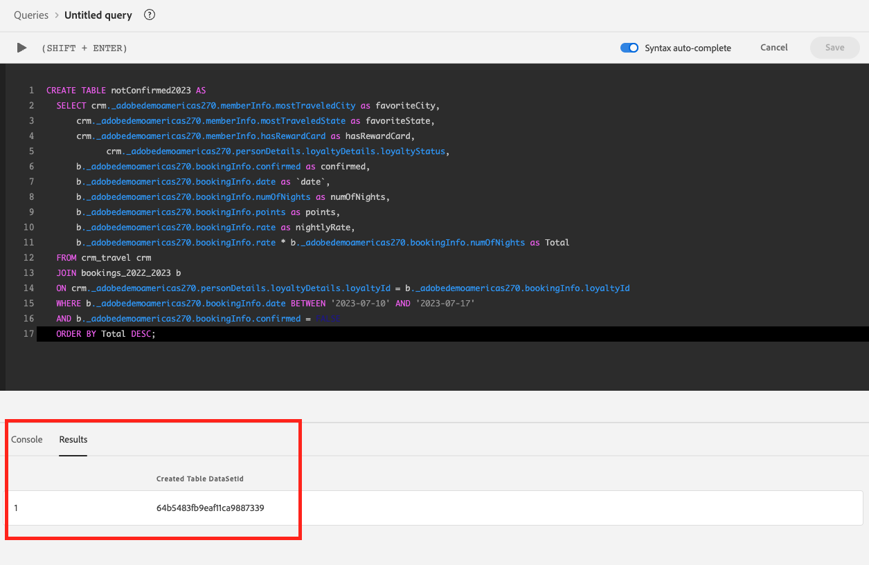Click the Created Table DataSetId column header

pos(200,479)
